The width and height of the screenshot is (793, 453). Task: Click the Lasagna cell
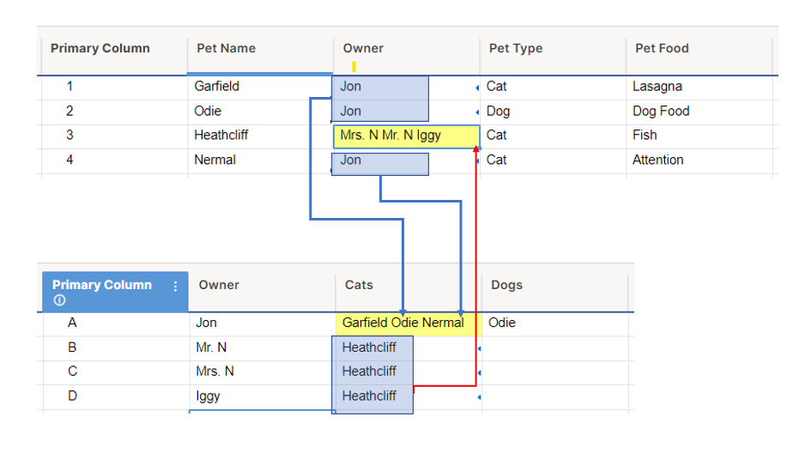point(699,87)
